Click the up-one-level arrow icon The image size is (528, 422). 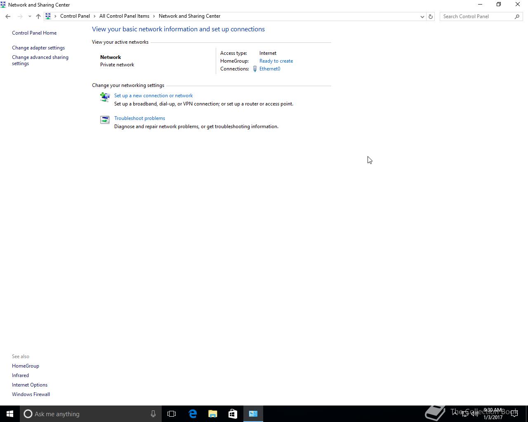point(38,16)
